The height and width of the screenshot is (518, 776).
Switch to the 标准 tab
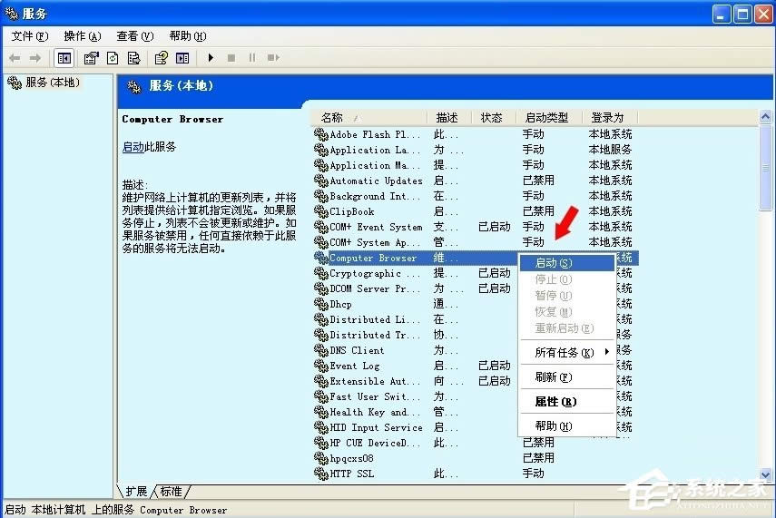tap(172, 492)
